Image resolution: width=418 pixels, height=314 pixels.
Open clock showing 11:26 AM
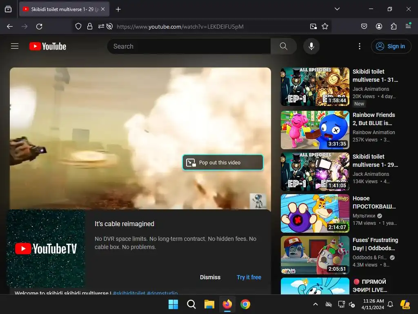click(373, 304)
